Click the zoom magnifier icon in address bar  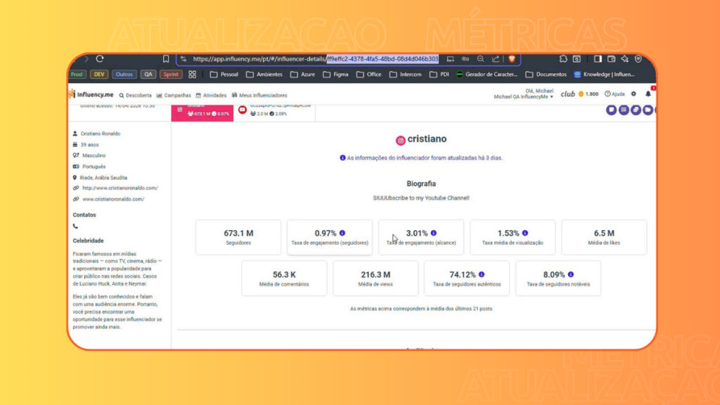[x=480, y=59]
